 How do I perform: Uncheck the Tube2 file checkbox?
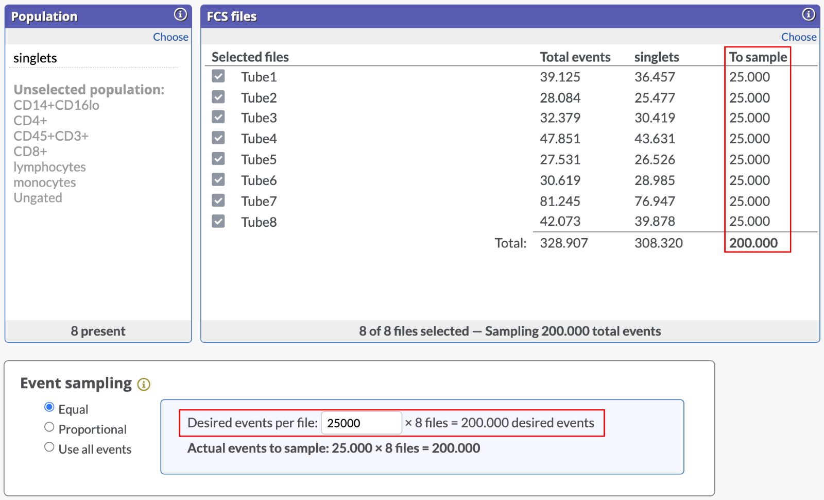pyautogui.click(x=218, y=97)
